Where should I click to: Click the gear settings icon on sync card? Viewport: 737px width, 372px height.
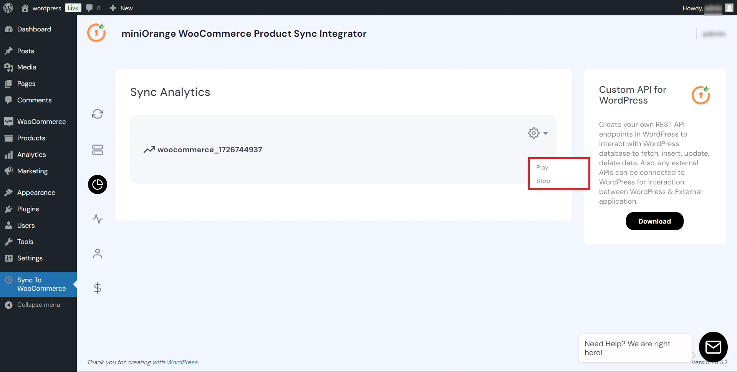coord(534,133)
